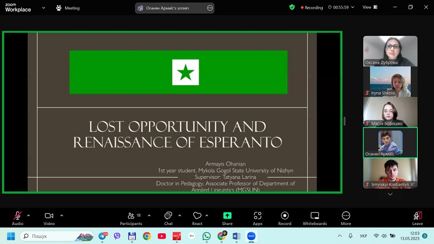Viewport: 434px width, 244px height.
Task: Open Whiteboards
Action: click(x=315, y=219)
